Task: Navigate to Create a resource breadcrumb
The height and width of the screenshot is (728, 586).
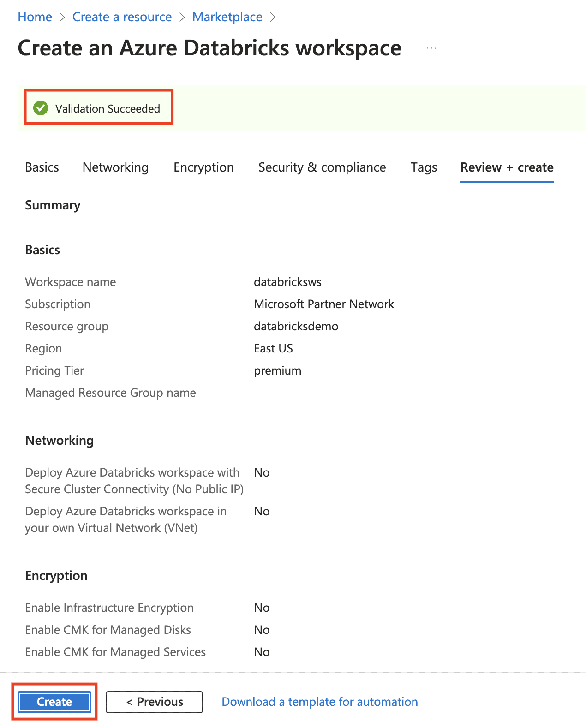Action: click(x=122, y=17)
